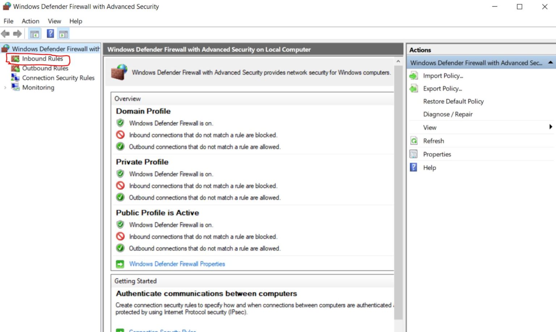The image size is (556, 332).
Task: Click the Import Policy icon
Action: [414, 76]
